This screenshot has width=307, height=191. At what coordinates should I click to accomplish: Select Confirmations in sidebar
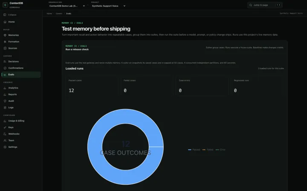click(21, 68)
